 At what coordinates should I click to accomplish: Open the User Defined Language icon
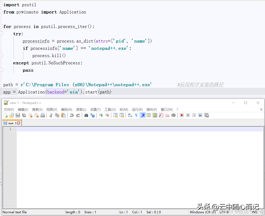click(148, 115)
